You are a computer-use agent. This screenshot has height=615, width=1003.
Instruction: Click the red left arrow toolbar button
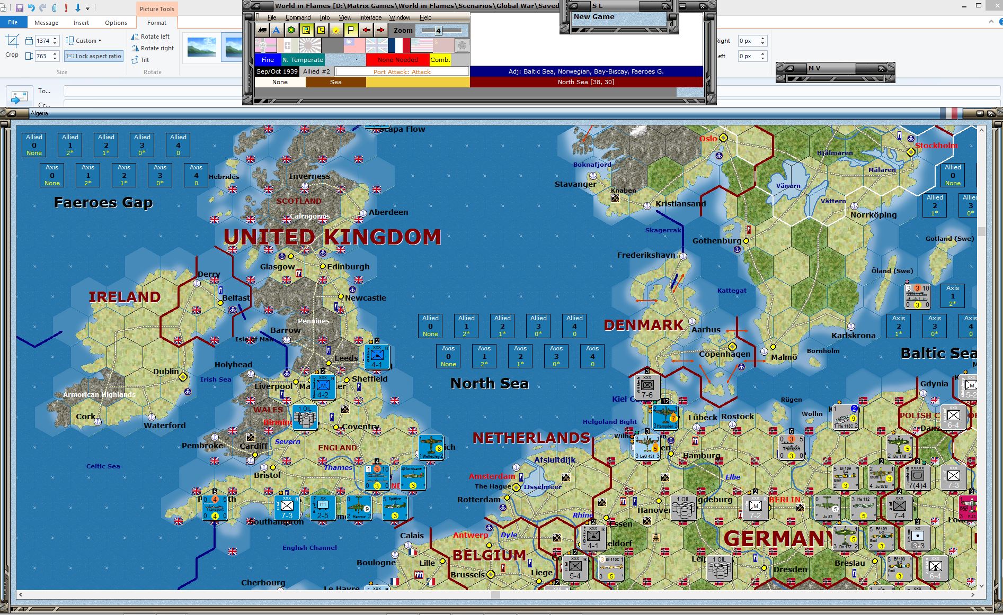pos(366,30)
